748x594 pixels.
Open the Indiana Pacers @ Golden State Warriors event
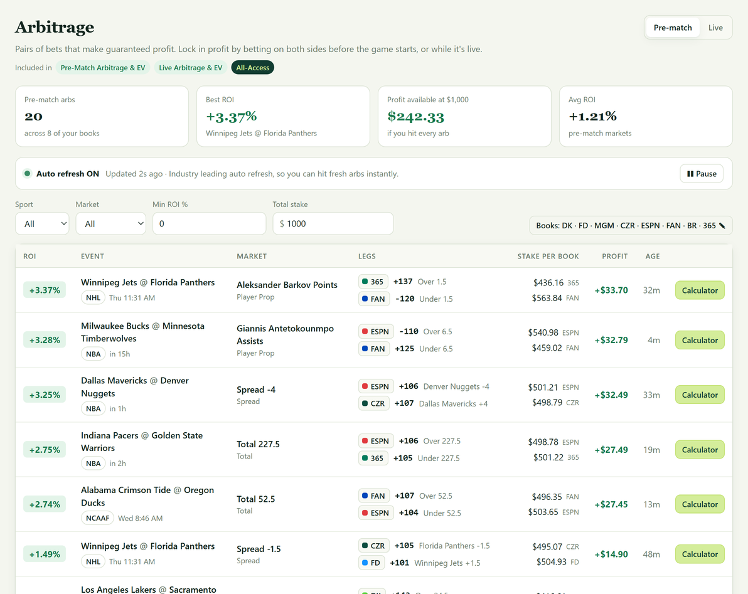click(x=142, y=442)
